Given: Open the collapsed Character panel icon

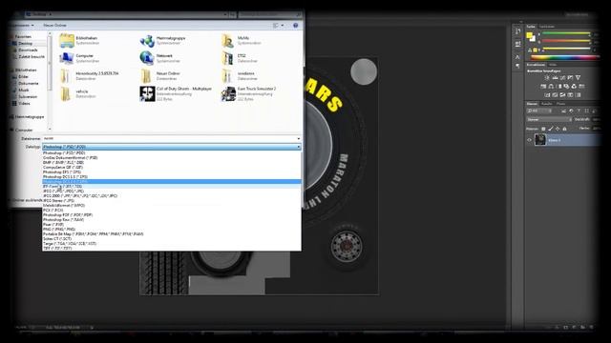Looking at the screenshot, I should [517, 57].
